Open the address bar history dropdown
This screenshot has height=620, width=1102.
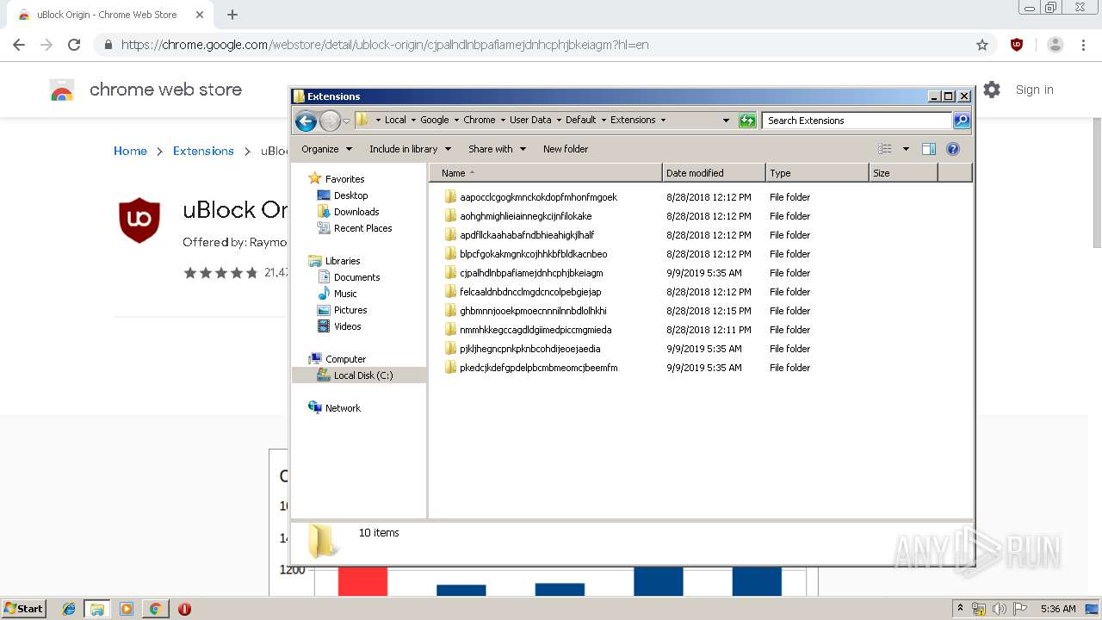pyautogui.click(x=726, y=121)
